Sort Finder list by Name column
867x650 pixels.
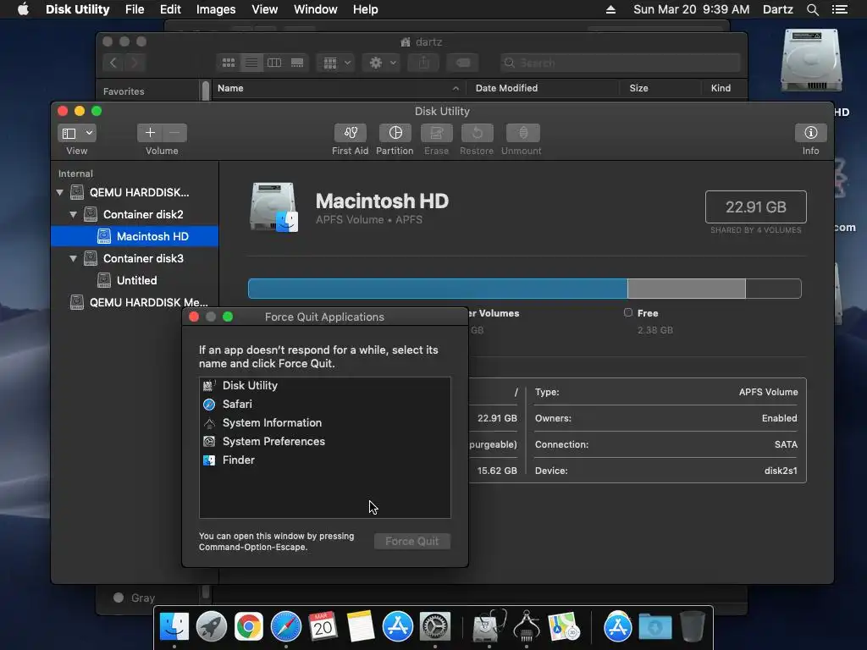click(339, 88)
